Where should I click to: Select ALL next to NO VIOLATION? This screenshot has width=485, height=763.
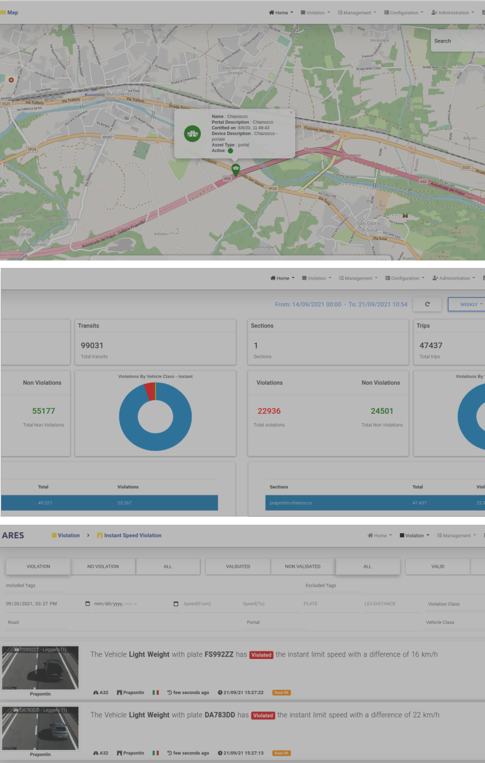(168, 567)
